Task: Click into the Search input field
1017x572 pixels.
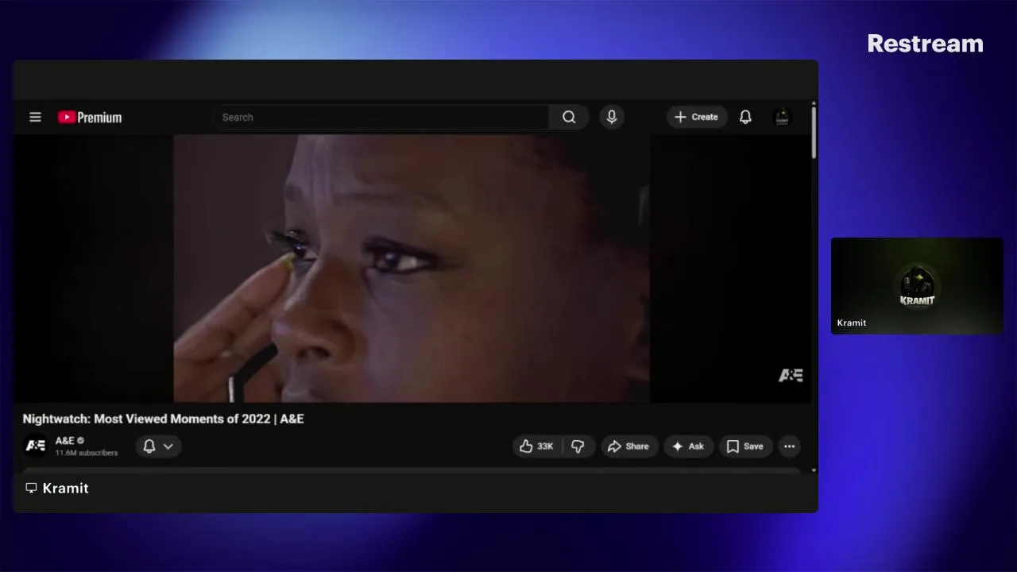Action: [381, 117]
